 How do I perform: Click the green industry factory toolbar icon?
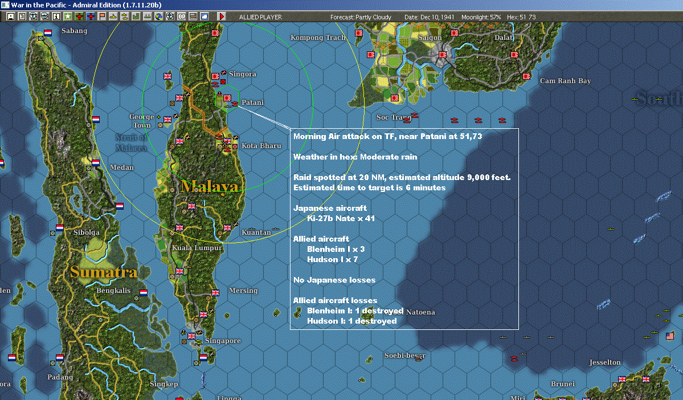coord(136,17)
